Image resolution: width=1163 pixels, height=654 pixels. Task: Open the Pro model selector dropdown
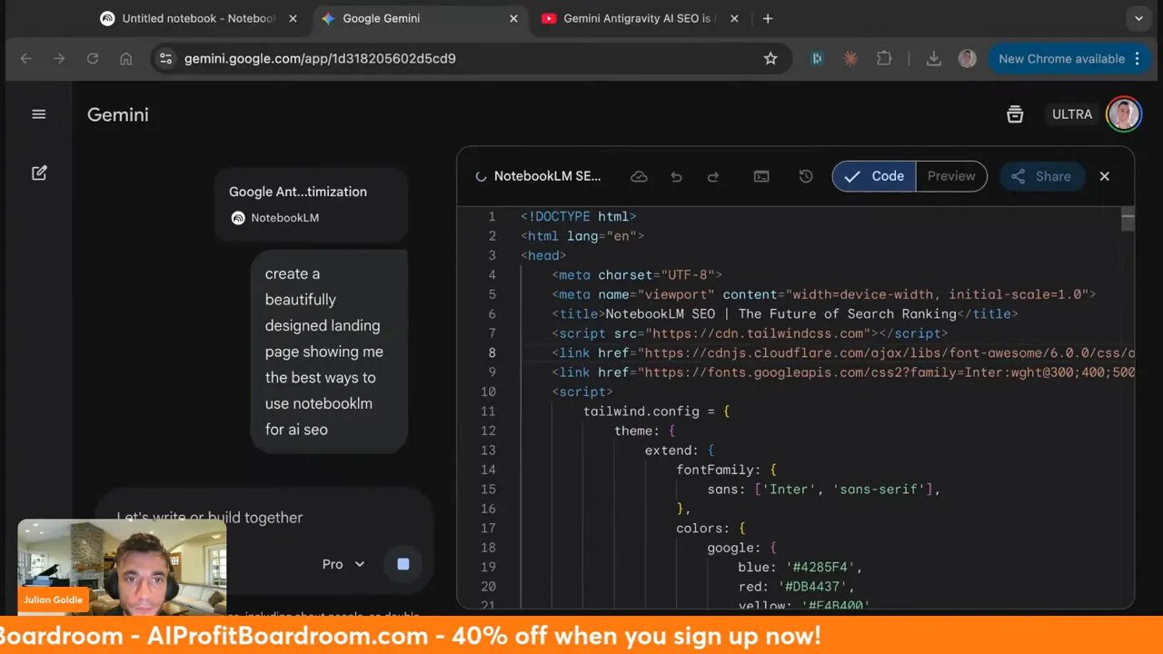343,563
